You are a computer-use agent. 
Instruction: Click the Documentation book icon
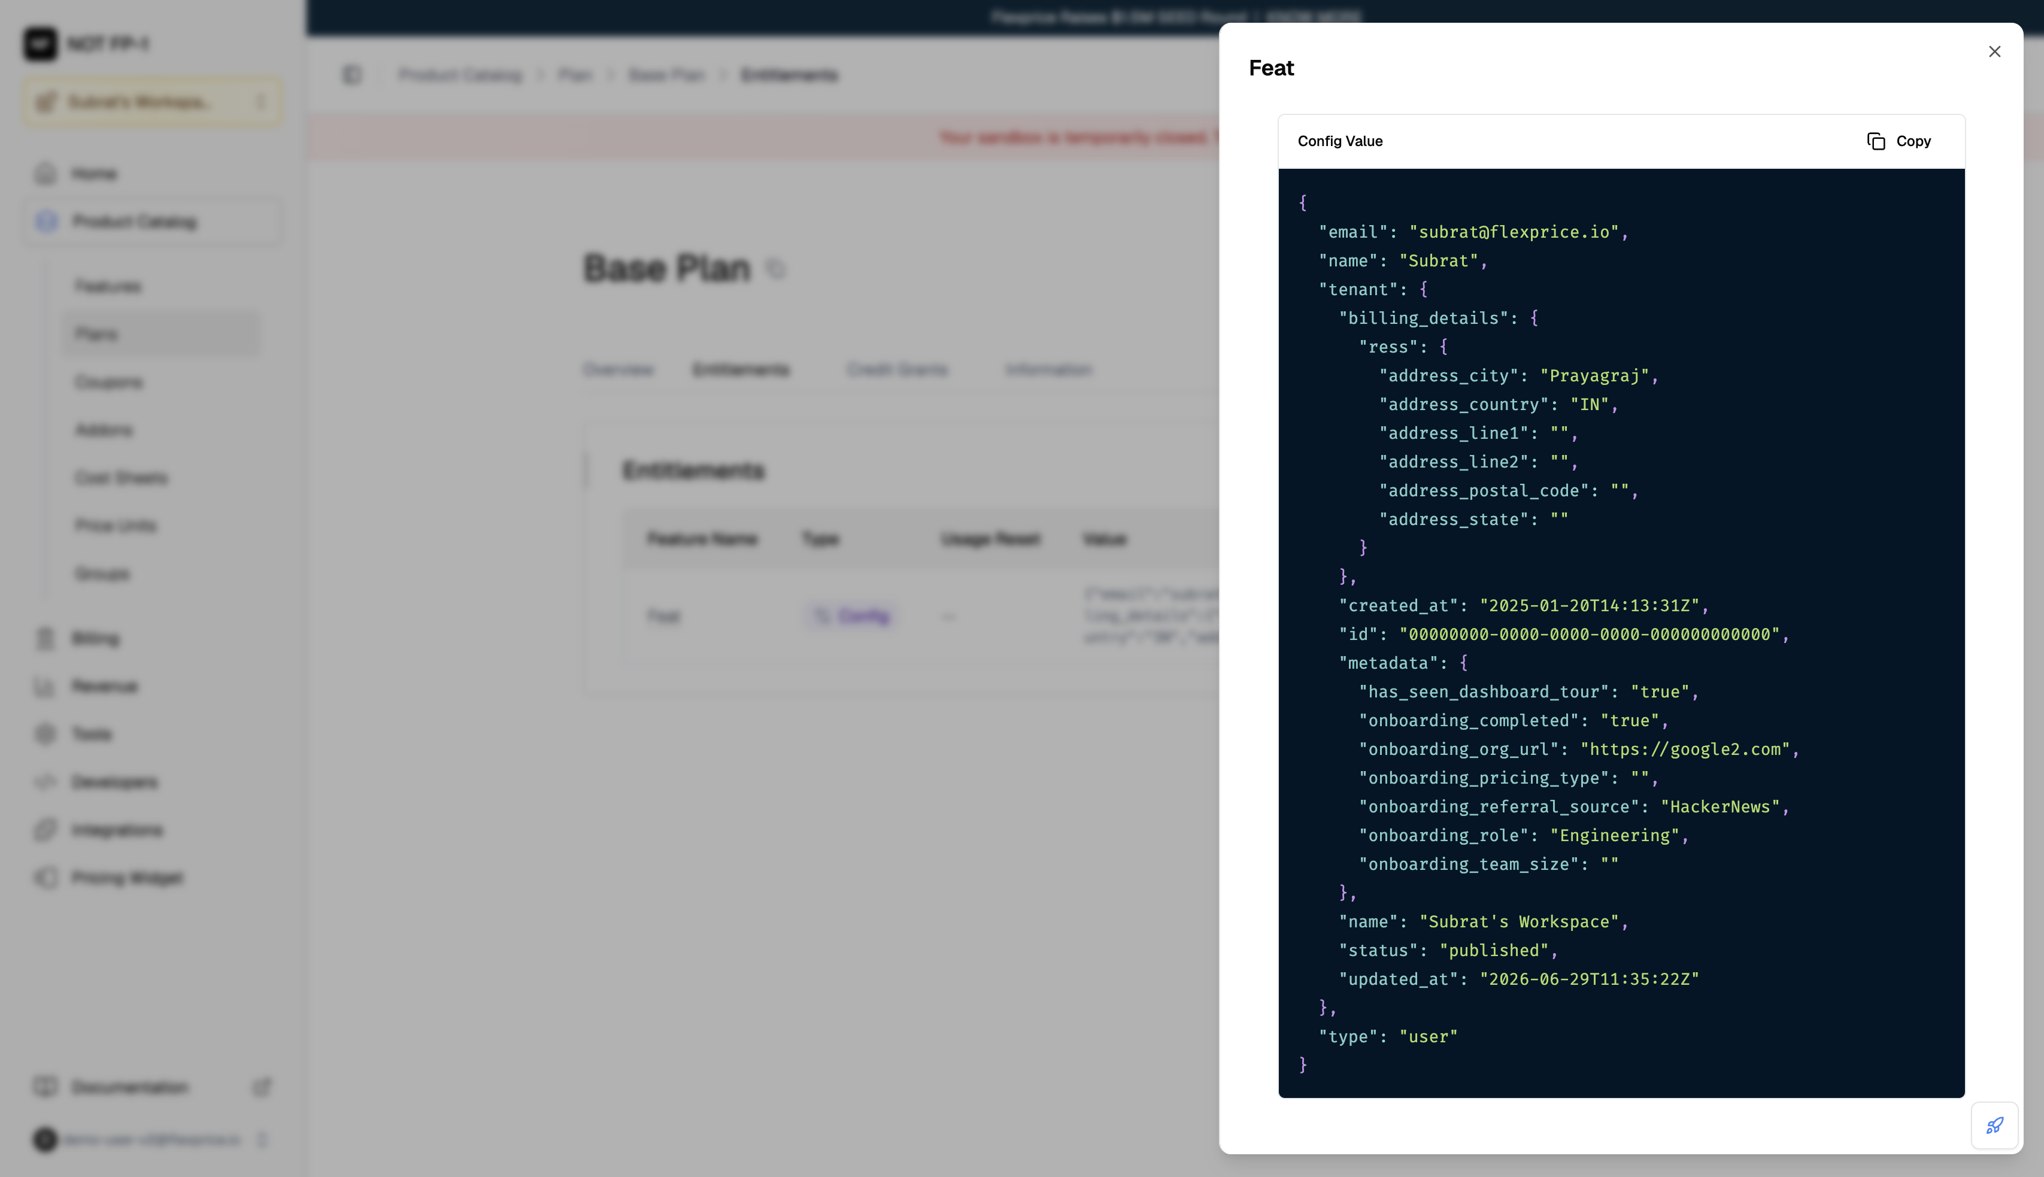(x=46, y=1087)
